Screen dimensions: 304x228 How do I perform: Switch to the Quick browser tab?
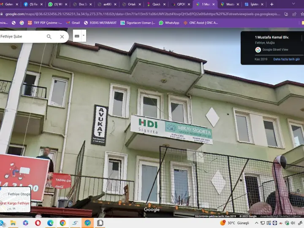[x=156, y=4]
